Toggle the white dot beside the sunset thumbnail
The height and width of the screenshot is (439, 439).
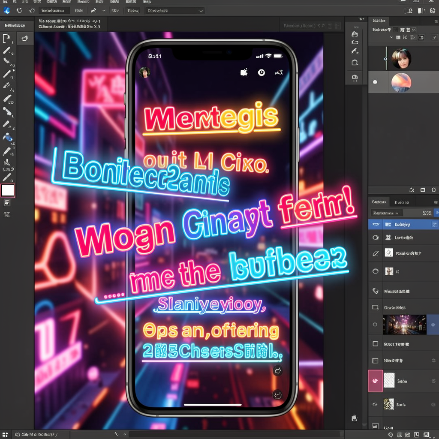(x=375, y=82)
